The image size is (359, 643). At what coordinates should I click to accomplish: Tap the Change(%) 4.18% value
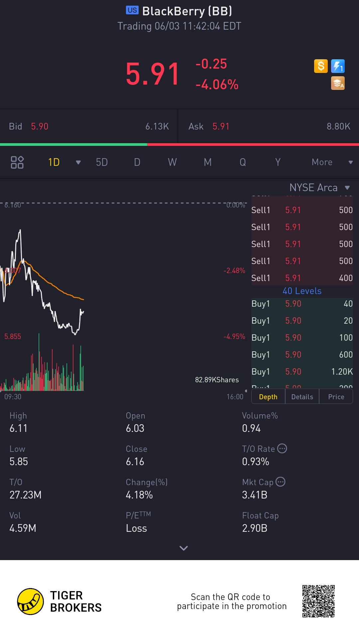tap(139, 495)
